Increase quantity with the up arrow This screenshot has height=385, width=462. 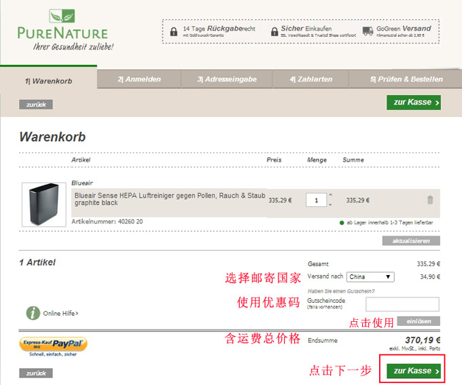[330, 195]
